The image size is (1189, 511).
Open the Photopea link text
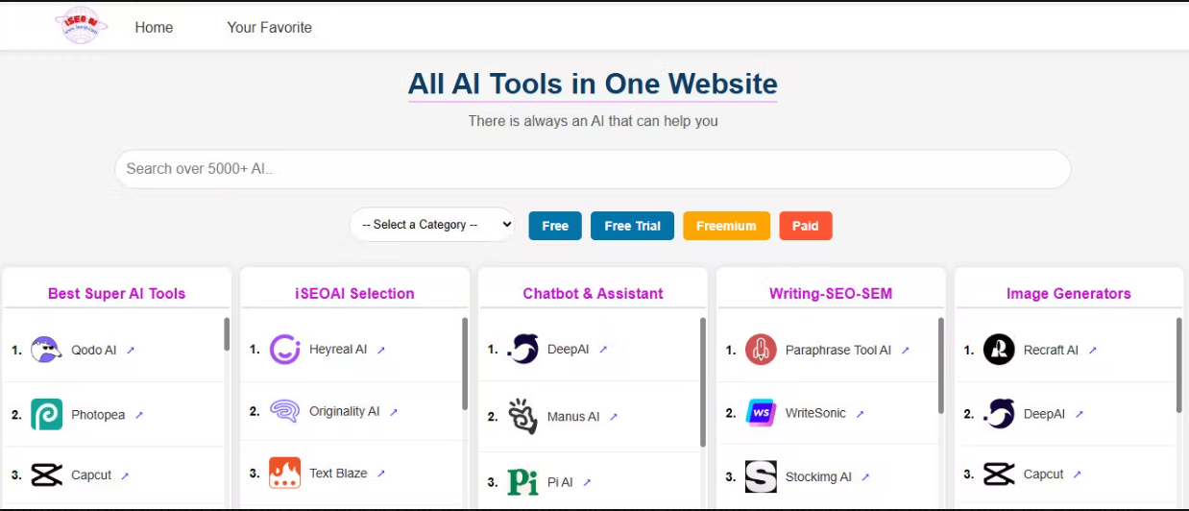click(98, 415)
